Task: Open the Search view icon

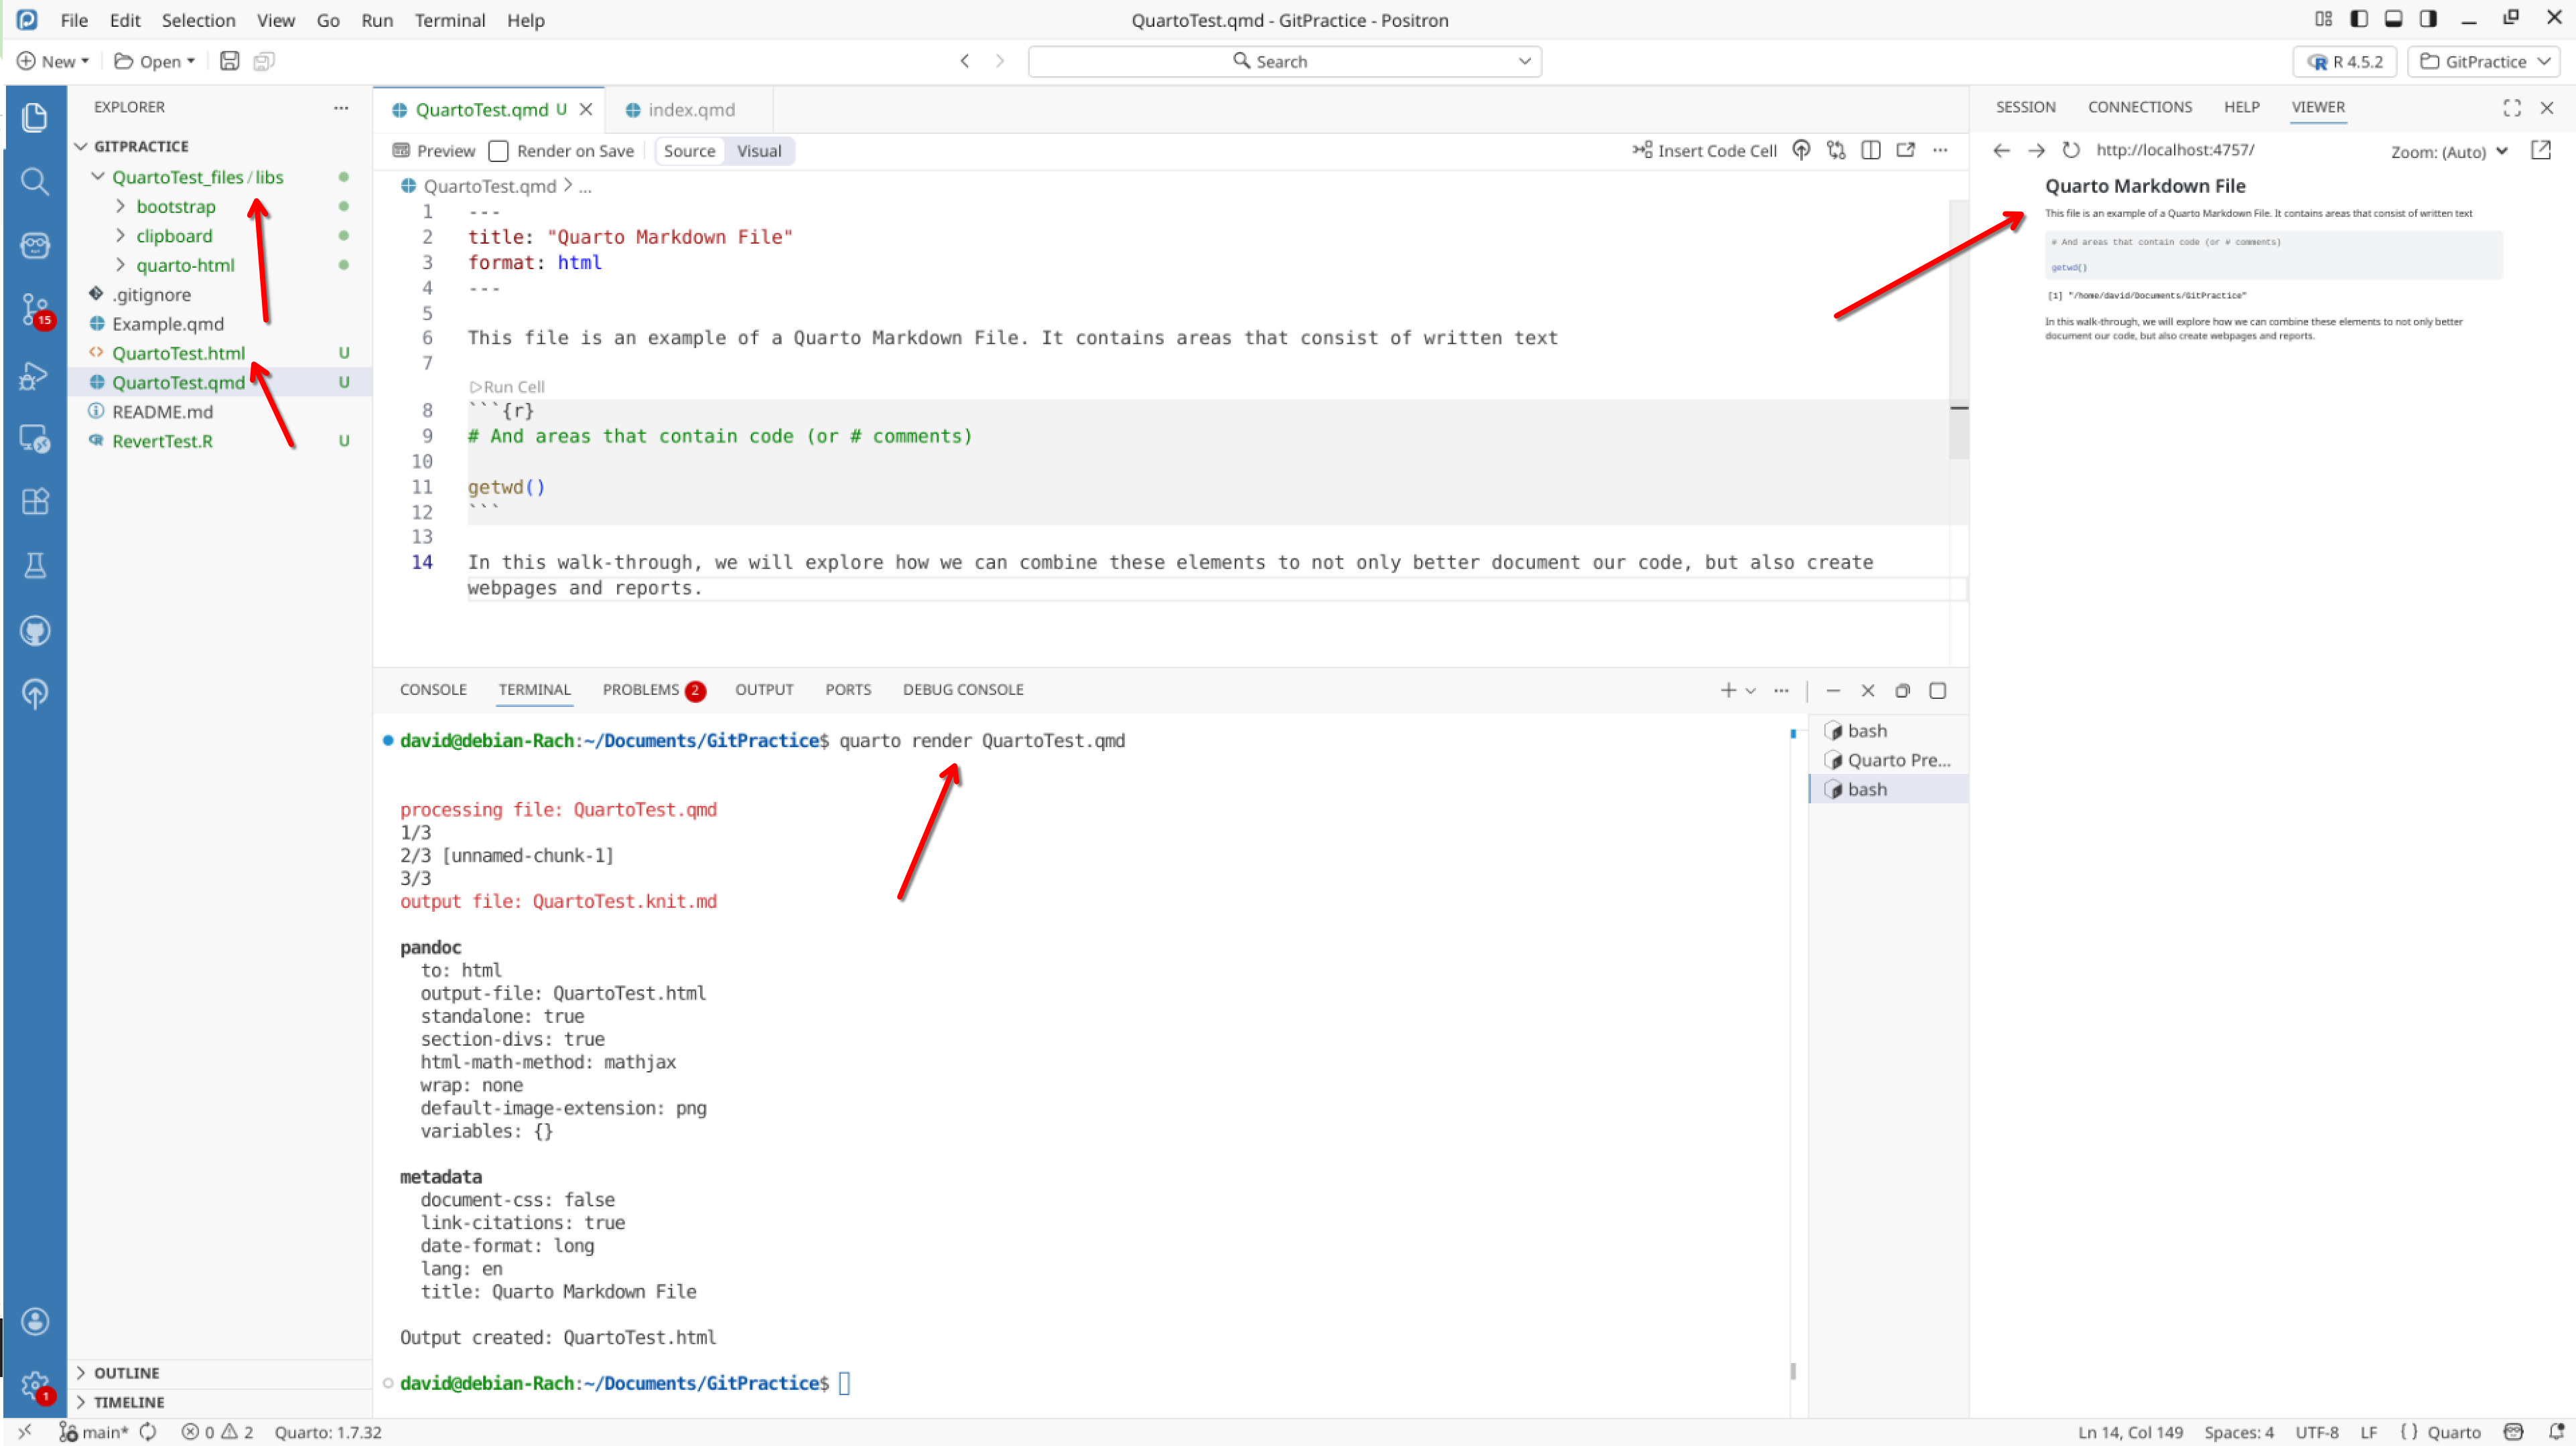Action: [x=35, y=181]
